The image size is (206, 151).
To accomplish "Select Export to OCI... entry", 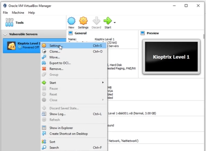I will 74,63.
